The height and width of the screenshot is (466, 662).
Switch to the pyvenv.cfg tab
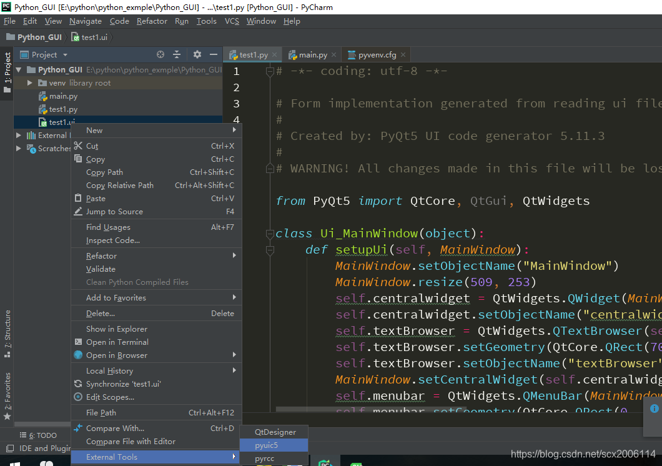click(377, 55)
